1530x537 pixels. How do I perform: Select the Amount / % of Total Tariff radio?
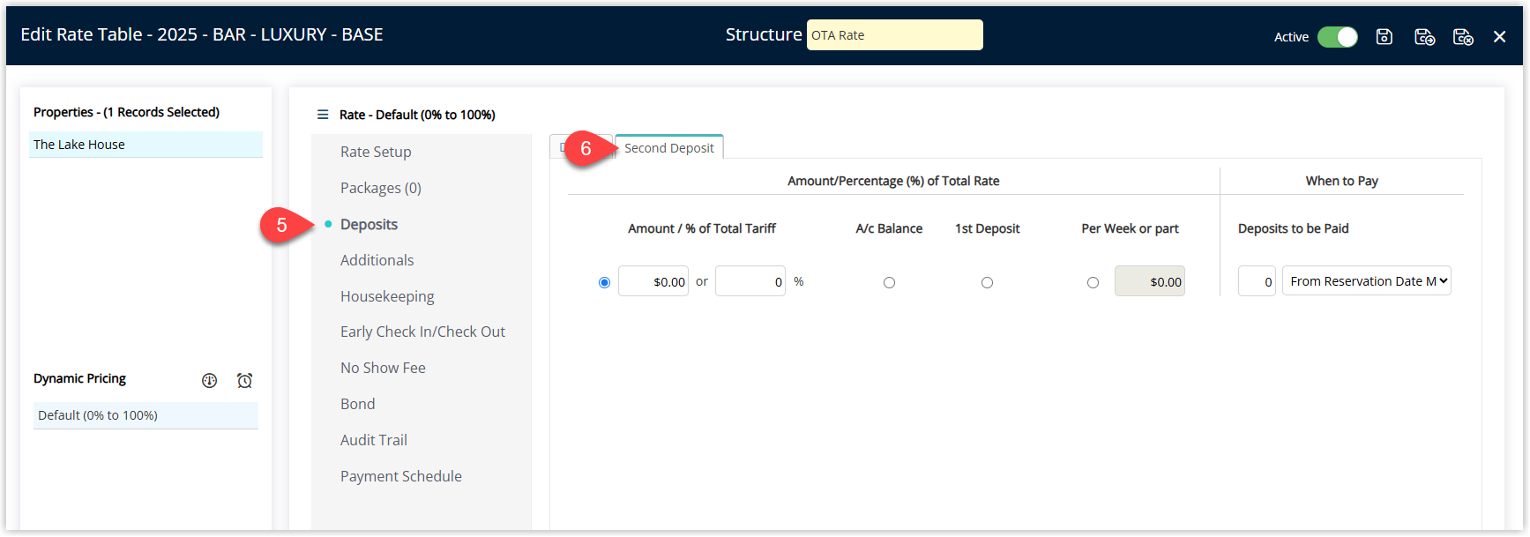pos(604,282)
